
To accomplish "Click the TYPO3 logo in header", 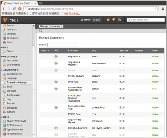I will [11, 20].
